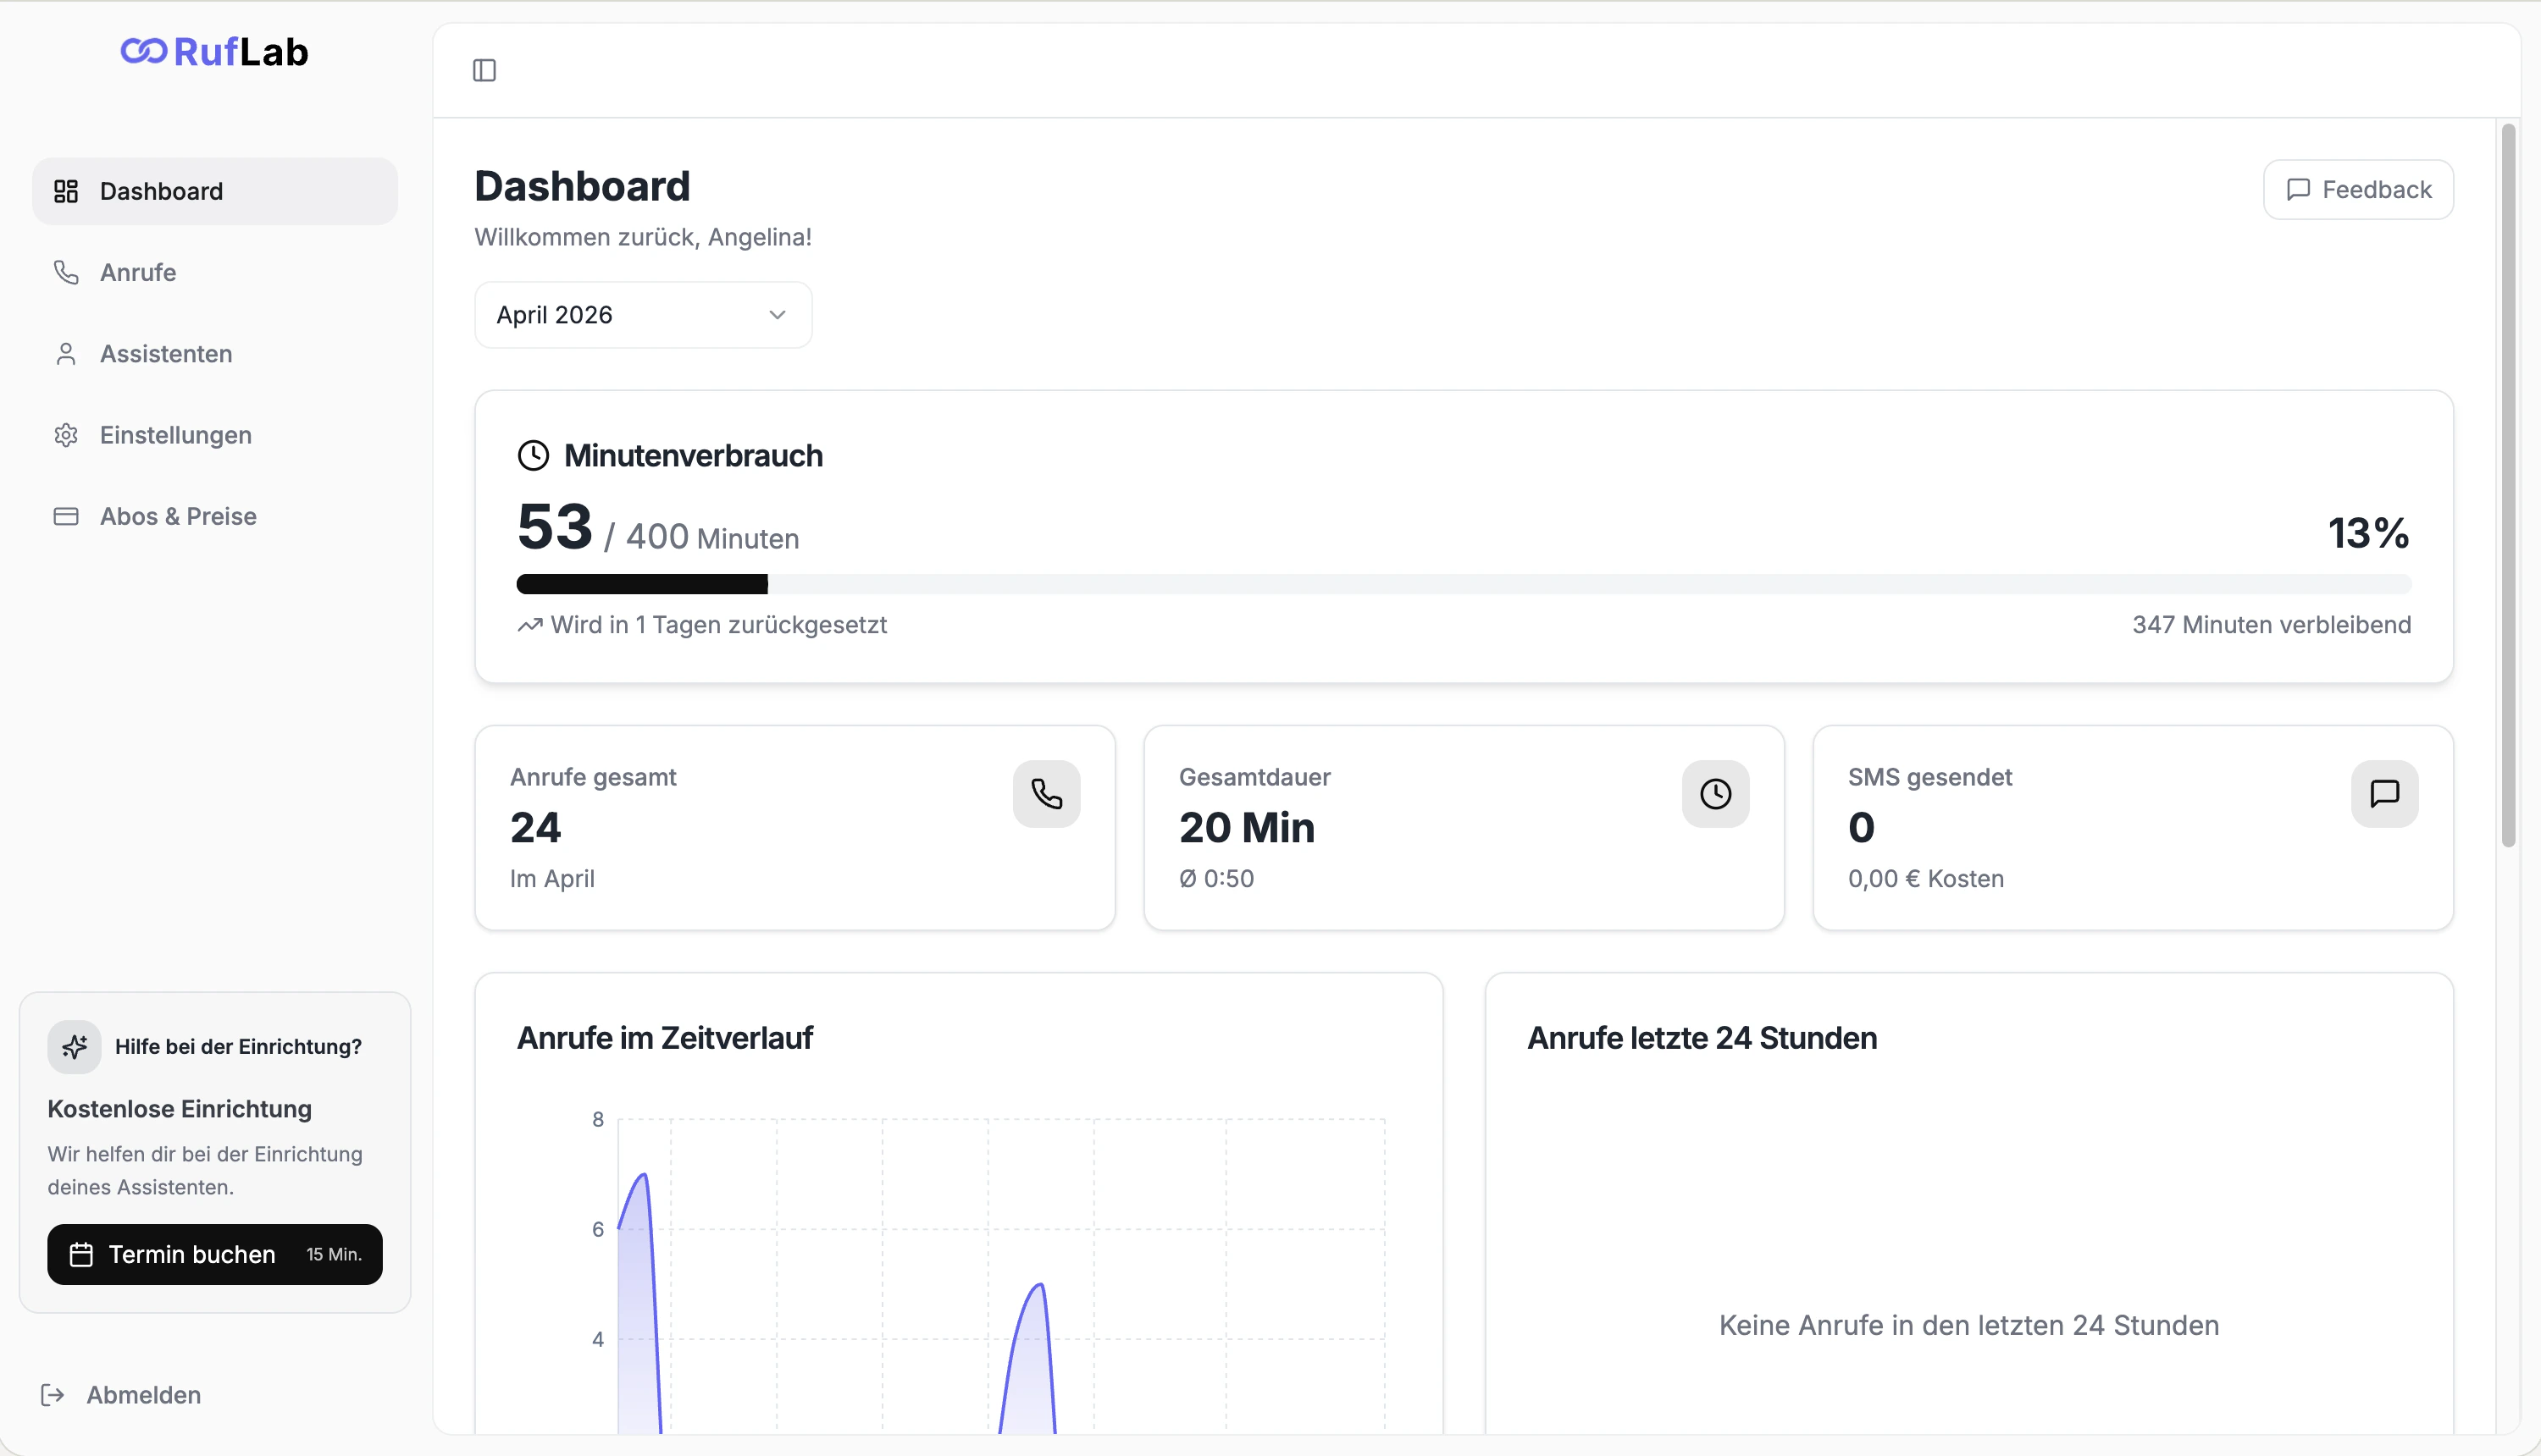Click the card icon beside Abos & Preise
Image resolution: width=2541 pixels, height=1456 pixels.
pyautogui.click(x=66, y=516)
